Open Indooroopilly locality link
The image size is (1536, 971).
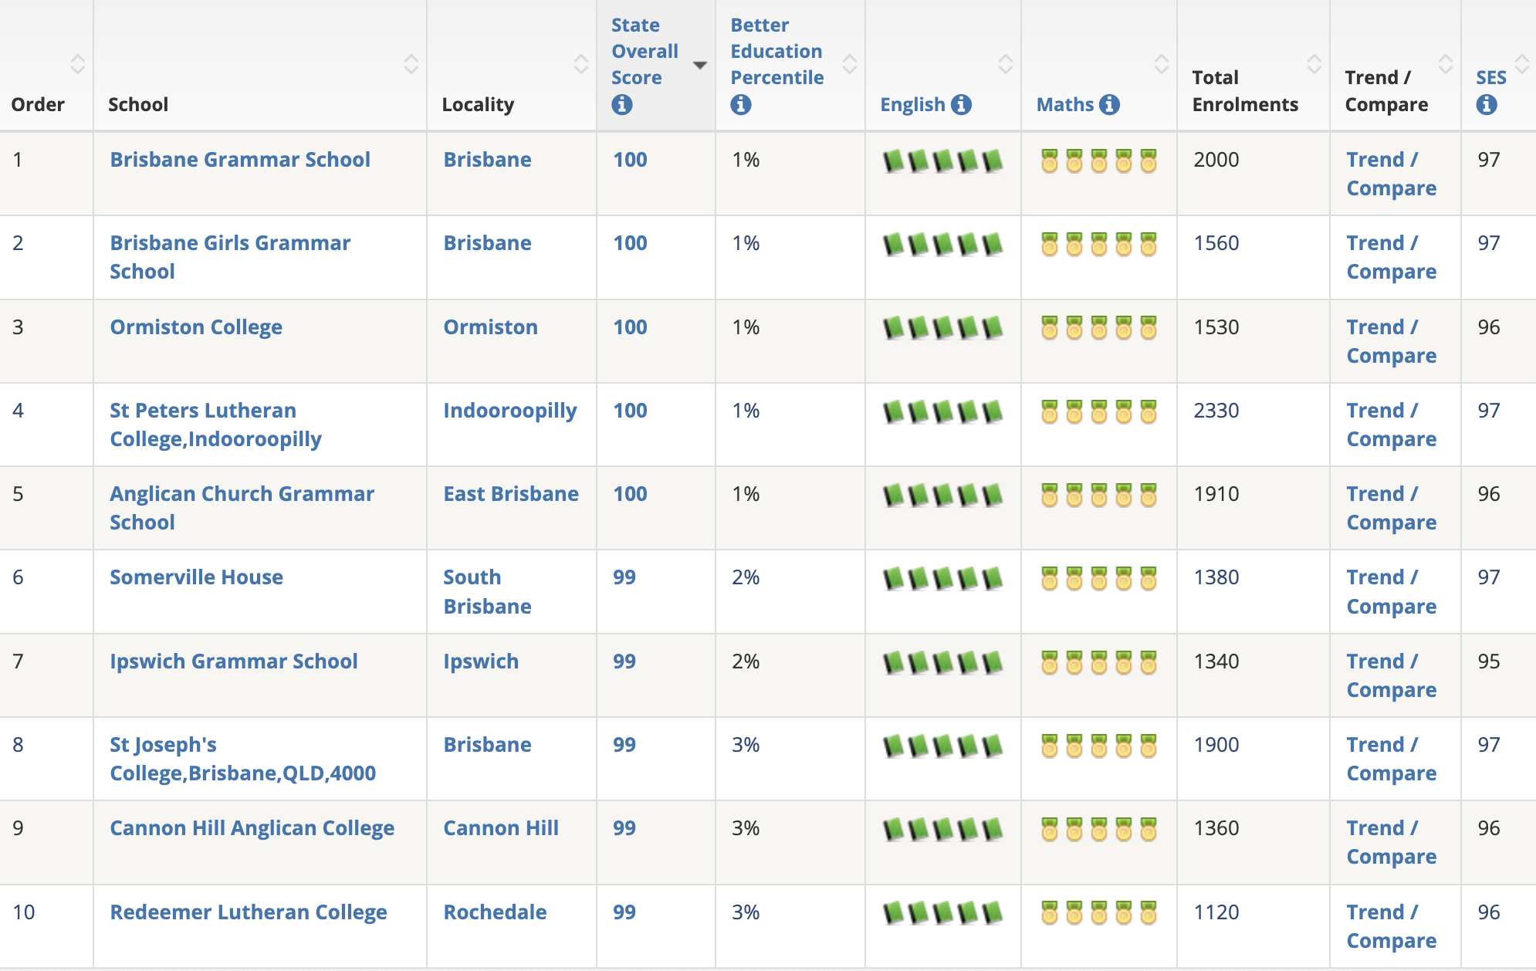click(509, 411)
